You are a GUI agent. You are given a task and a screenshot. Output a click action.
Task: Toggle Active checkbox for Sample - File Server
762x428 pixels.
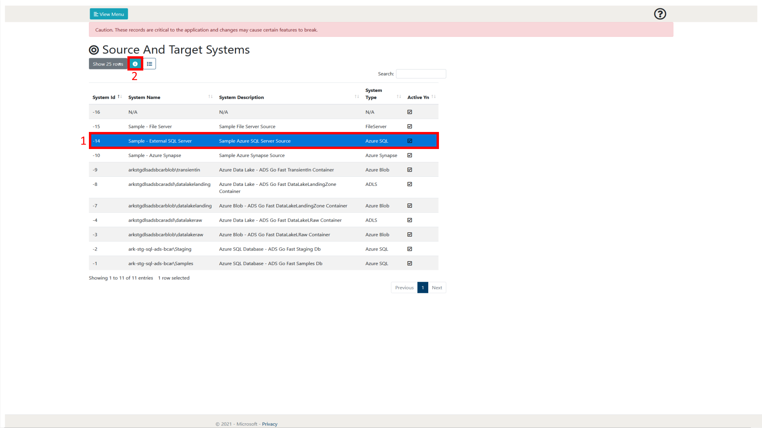coord(410,126)
